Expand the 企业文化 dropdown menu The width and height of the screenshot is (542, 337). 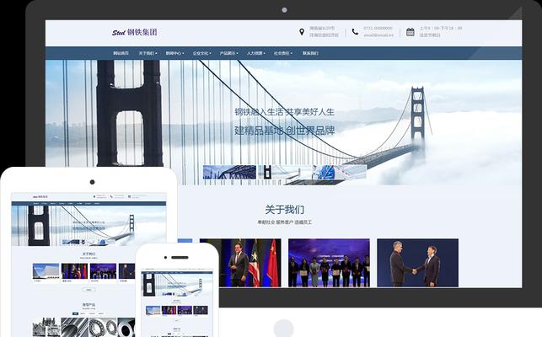click(201, 53)
